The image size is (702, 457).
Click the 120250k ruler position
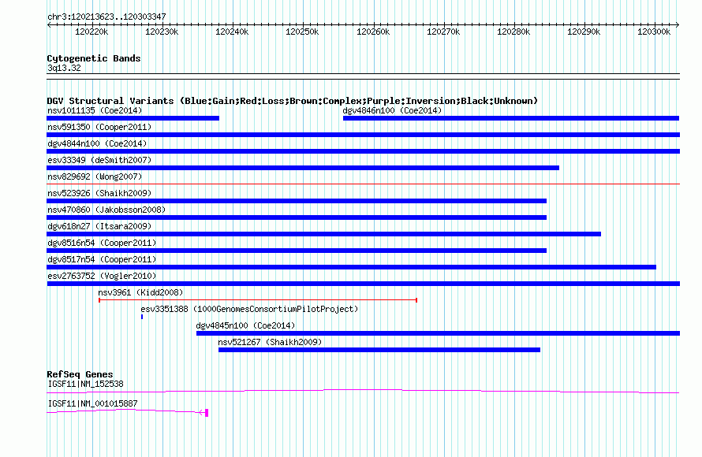coord(302,32)
